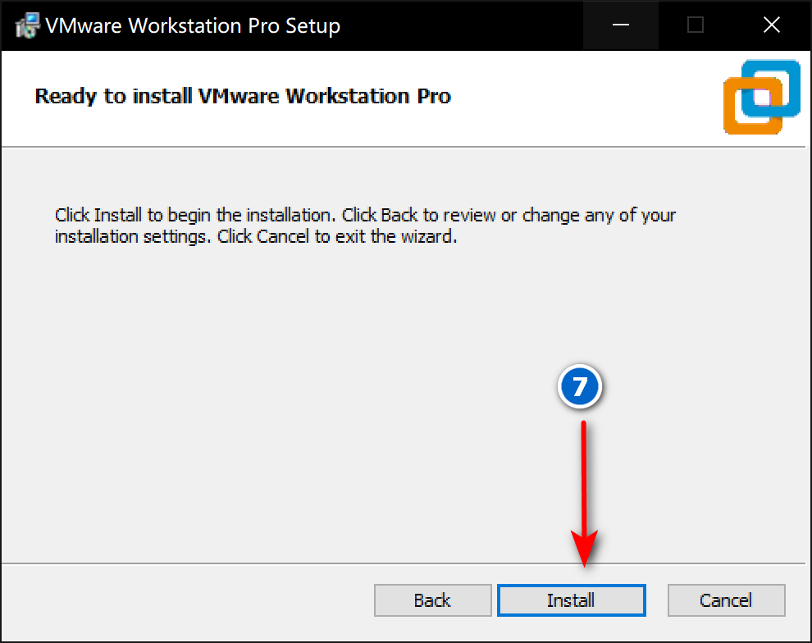Click the red arrow pointing to Install

coord(584,492)
